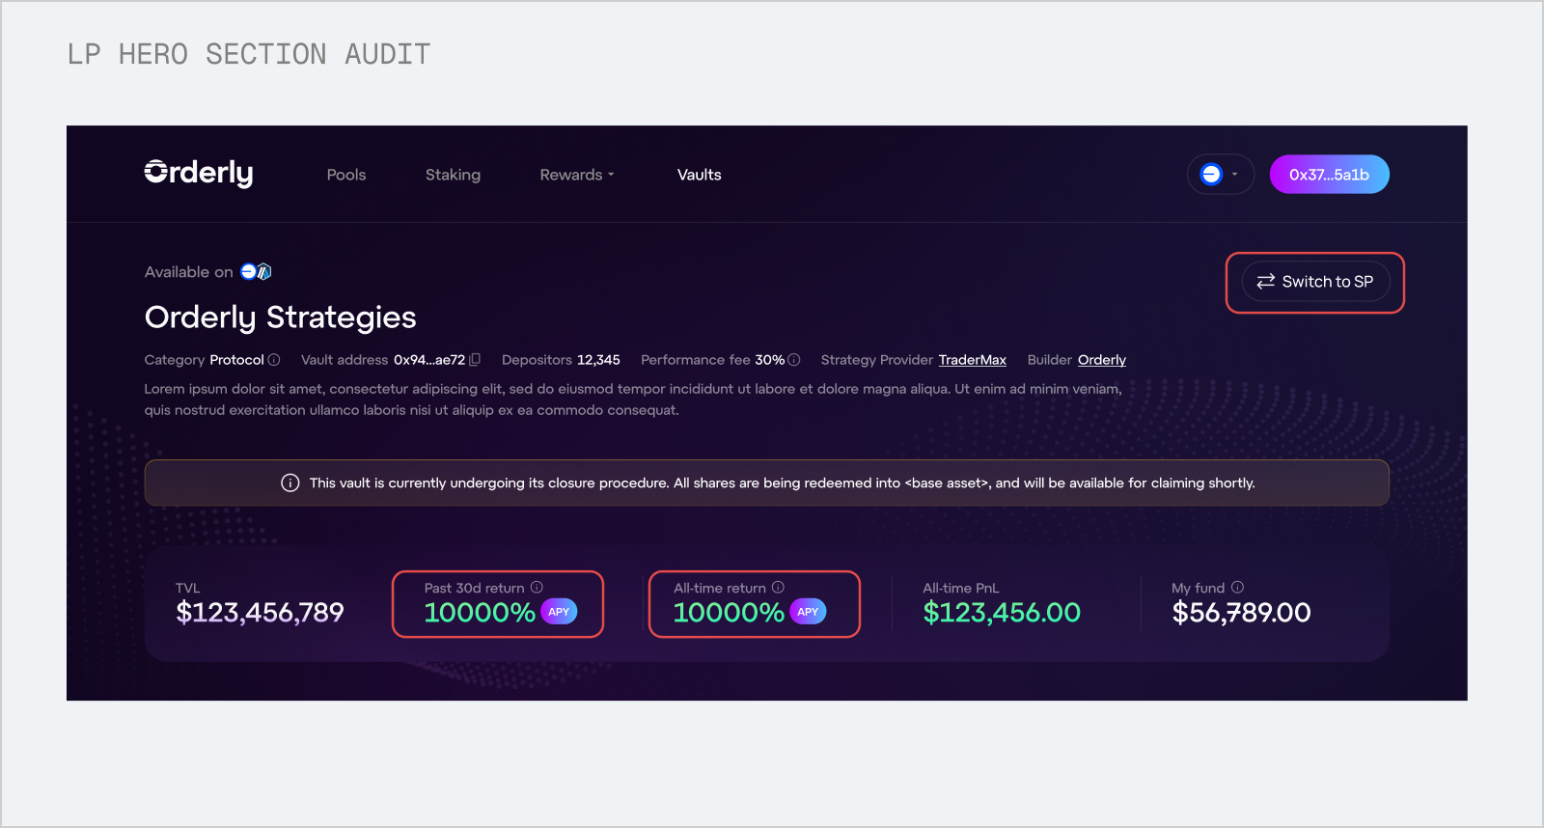Click the Category info icon
This screenshot has height=828, width=1544.
point(274,360)
